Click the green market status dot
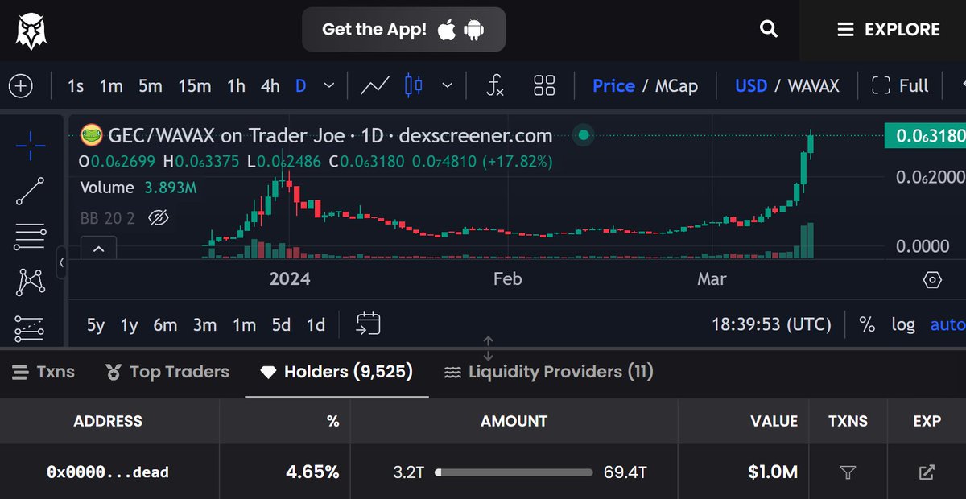Viewport: 966px width, 499px height. click(x=584, y=135)
